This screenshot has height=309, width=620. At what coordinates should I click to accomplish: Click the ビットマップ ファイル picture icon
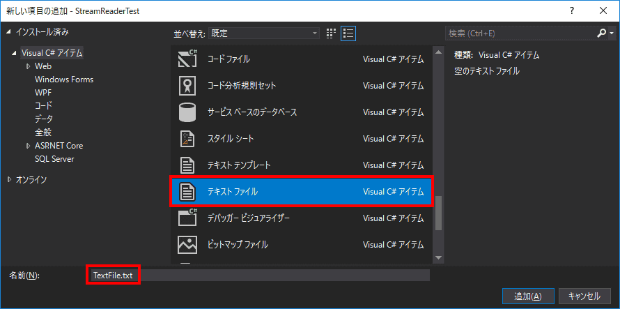tap(187, 244)
